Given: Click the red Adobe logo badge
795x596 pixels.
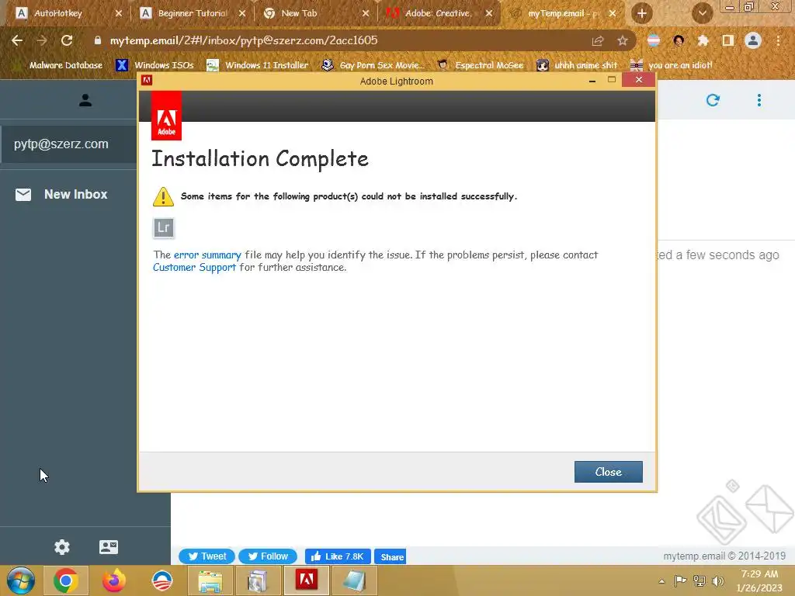Looking at the screenshot, I should point(166,116).
